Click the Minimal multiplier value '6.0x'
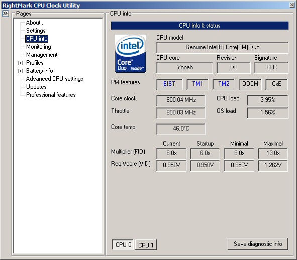This screenshot has width=297, height=260. (239, 154)
